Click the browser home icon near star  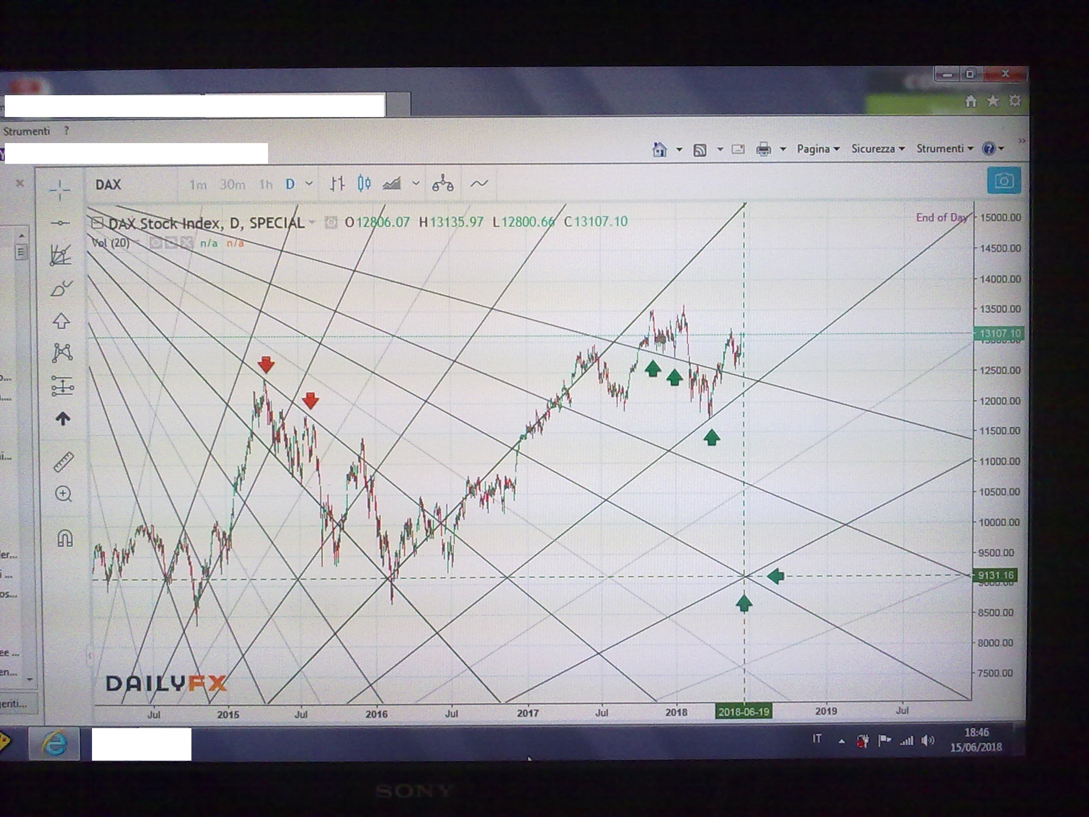(970, 101)
